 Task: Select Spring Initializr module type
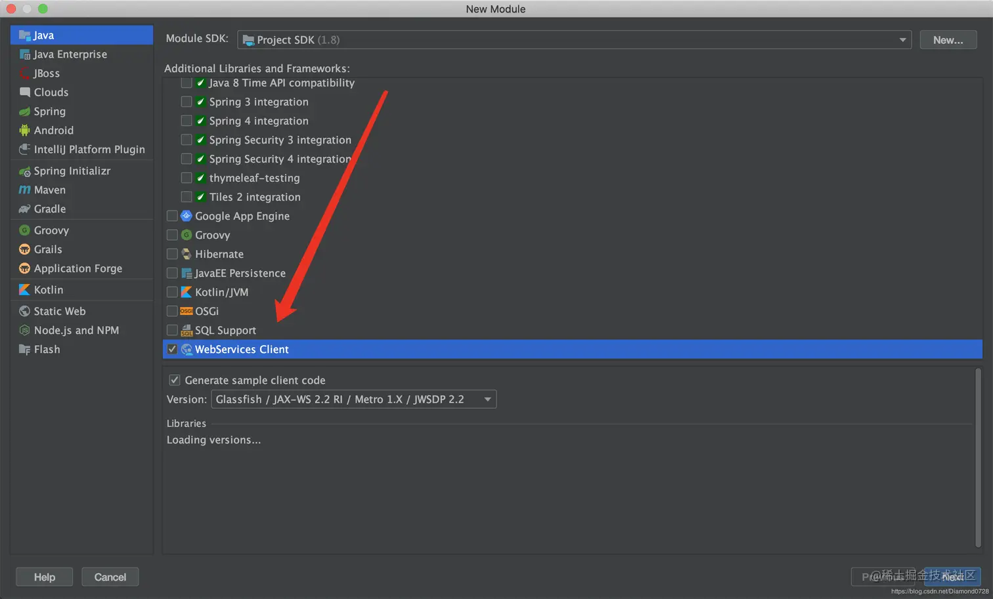[x=81, y=171]
